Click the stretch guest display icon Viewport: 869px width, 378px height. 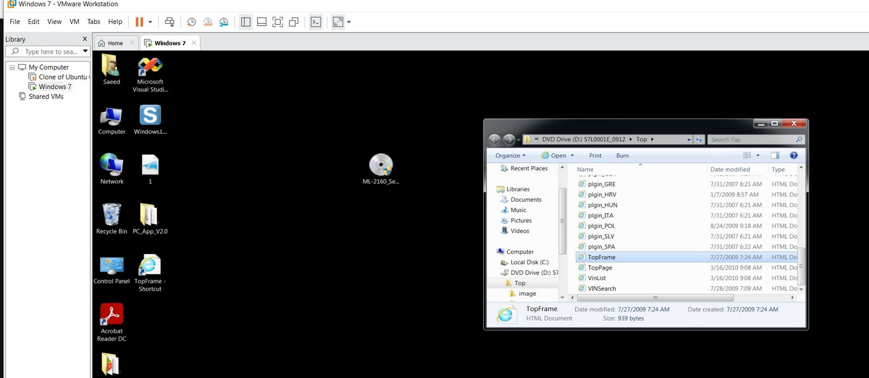click(x=338, y=22)
